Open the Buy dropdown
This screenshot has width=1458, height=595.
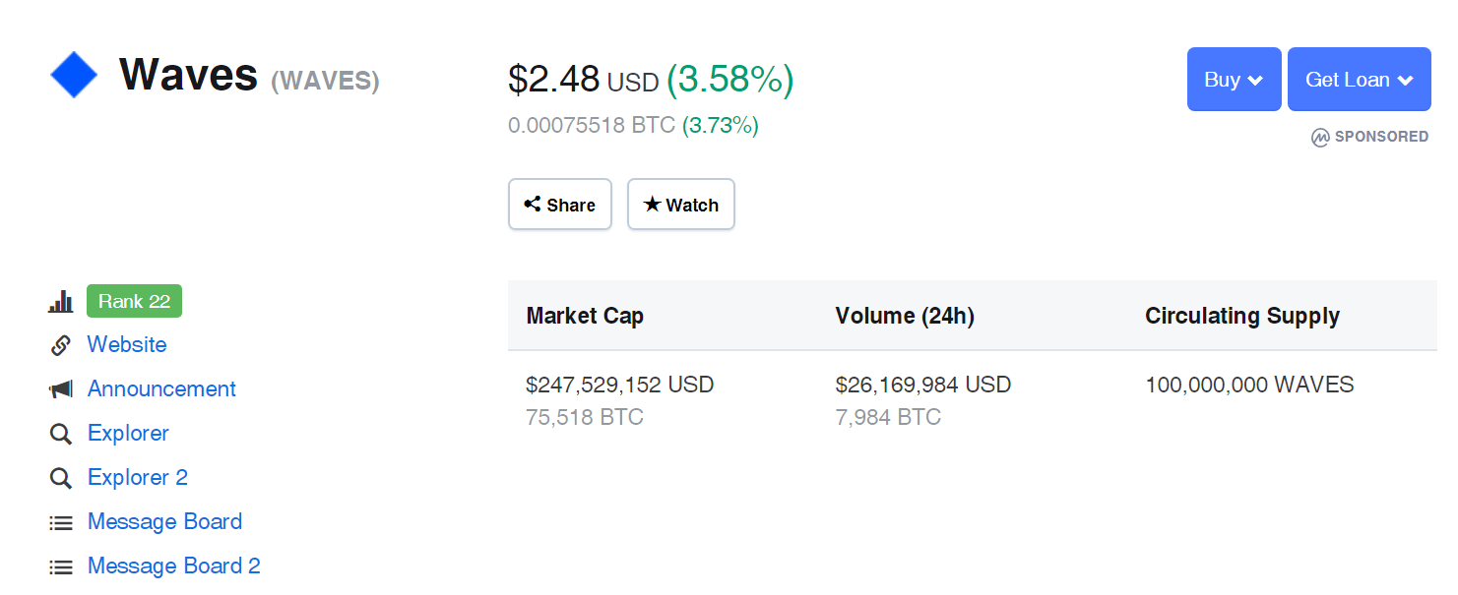click(1234, 80)
